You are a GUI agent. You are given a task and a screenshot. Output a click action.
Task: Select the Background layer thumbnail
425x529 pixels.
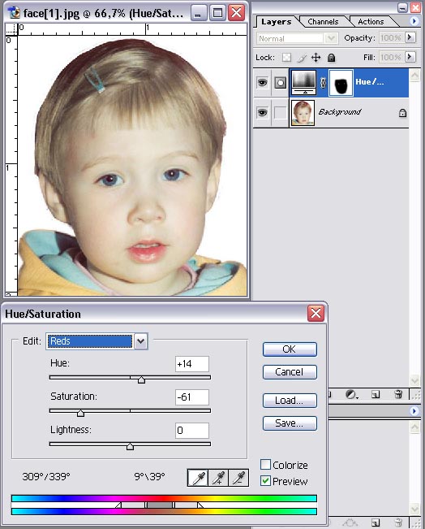point(303,113)
